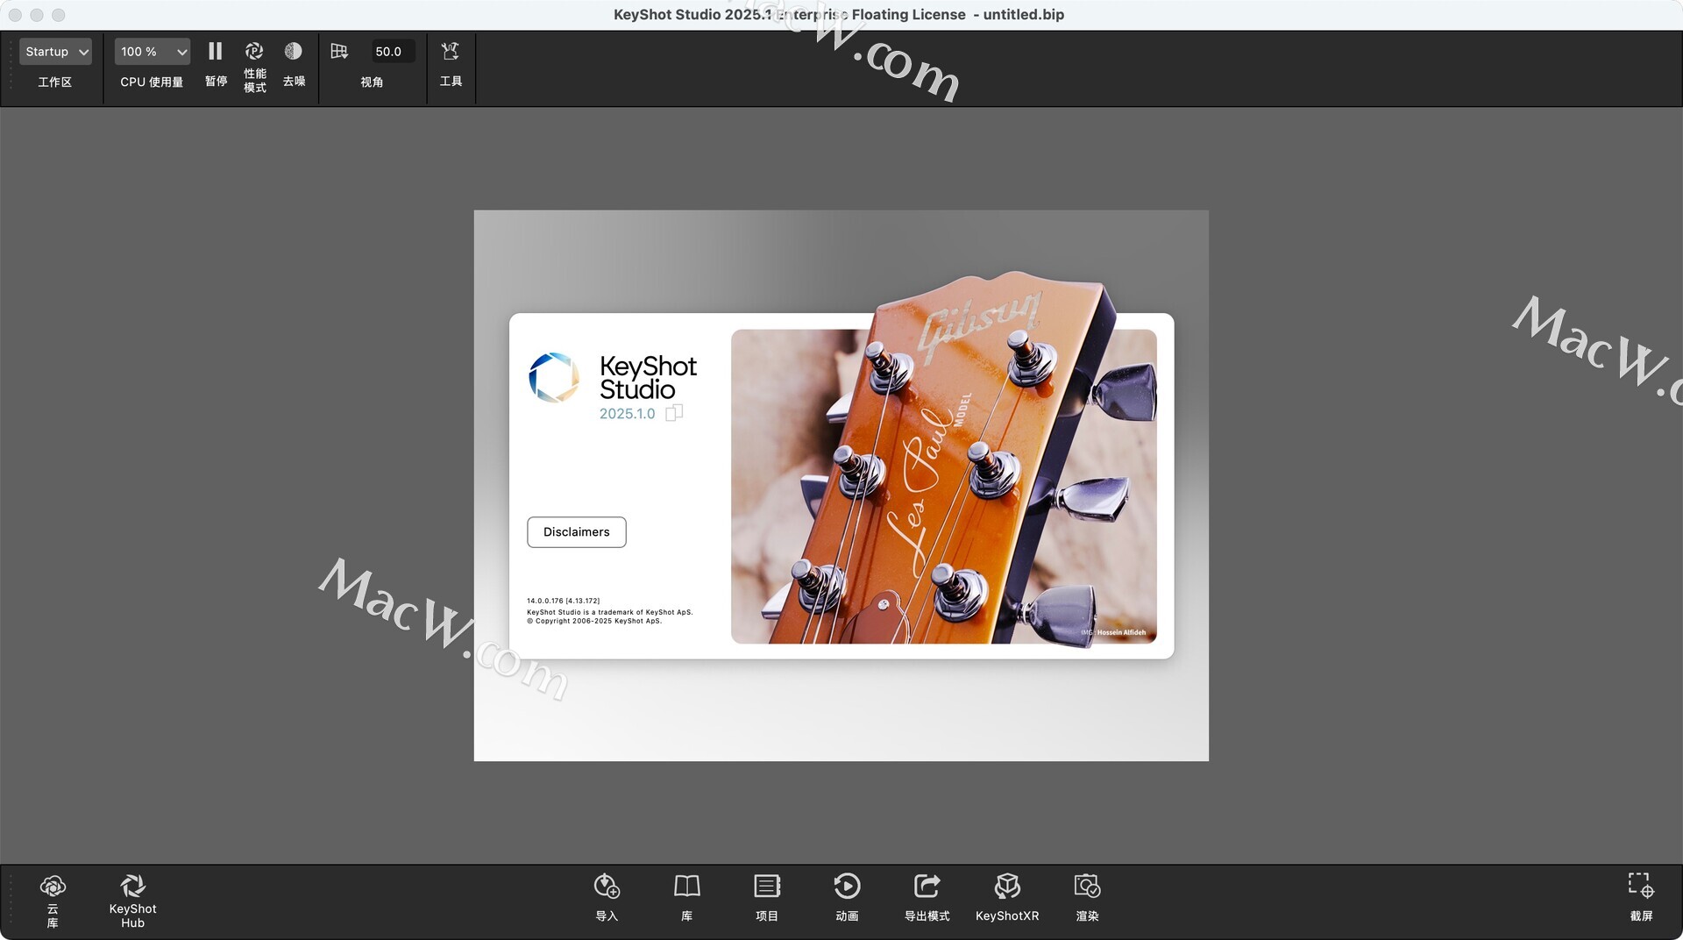The width and height of the screenshot is (1683, 940).
Task: Open the CPU usage 100 % dropdown
Action: tap(152, 52)
